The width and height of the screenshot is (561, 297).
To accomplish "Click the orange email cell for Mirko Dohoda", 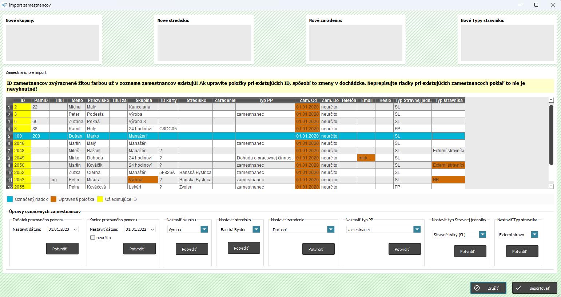I will coord(366,158).
